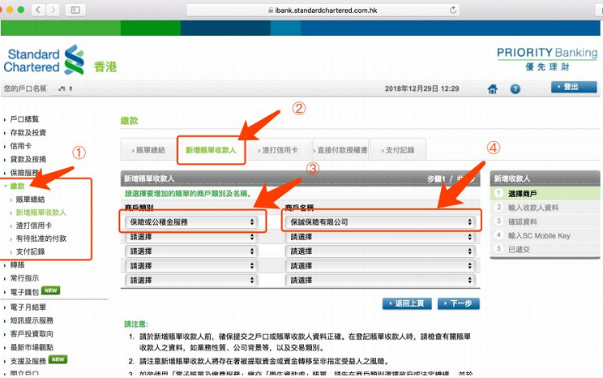Switch to the 賬單總結 tab
Image resolution: width=603 pixels, height=378 pixels.
[148, 150]
